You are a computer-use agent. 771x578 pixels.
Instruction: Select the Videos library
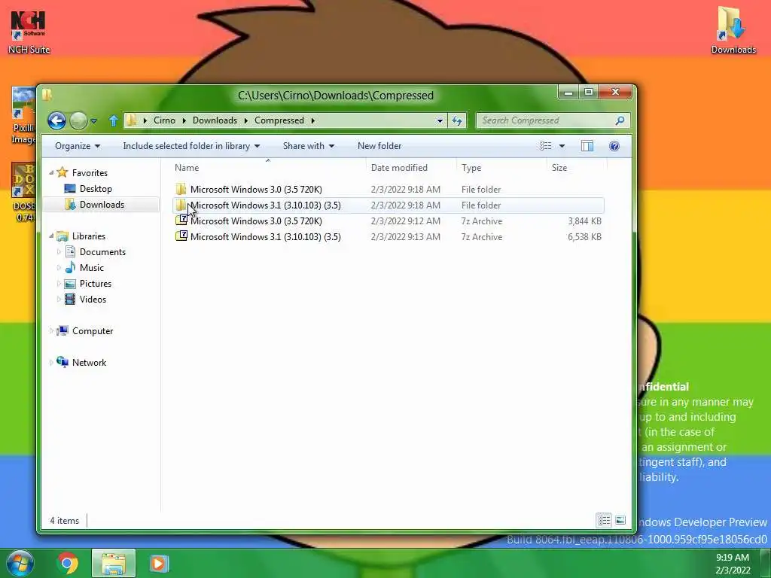click(x=93, y=300)
